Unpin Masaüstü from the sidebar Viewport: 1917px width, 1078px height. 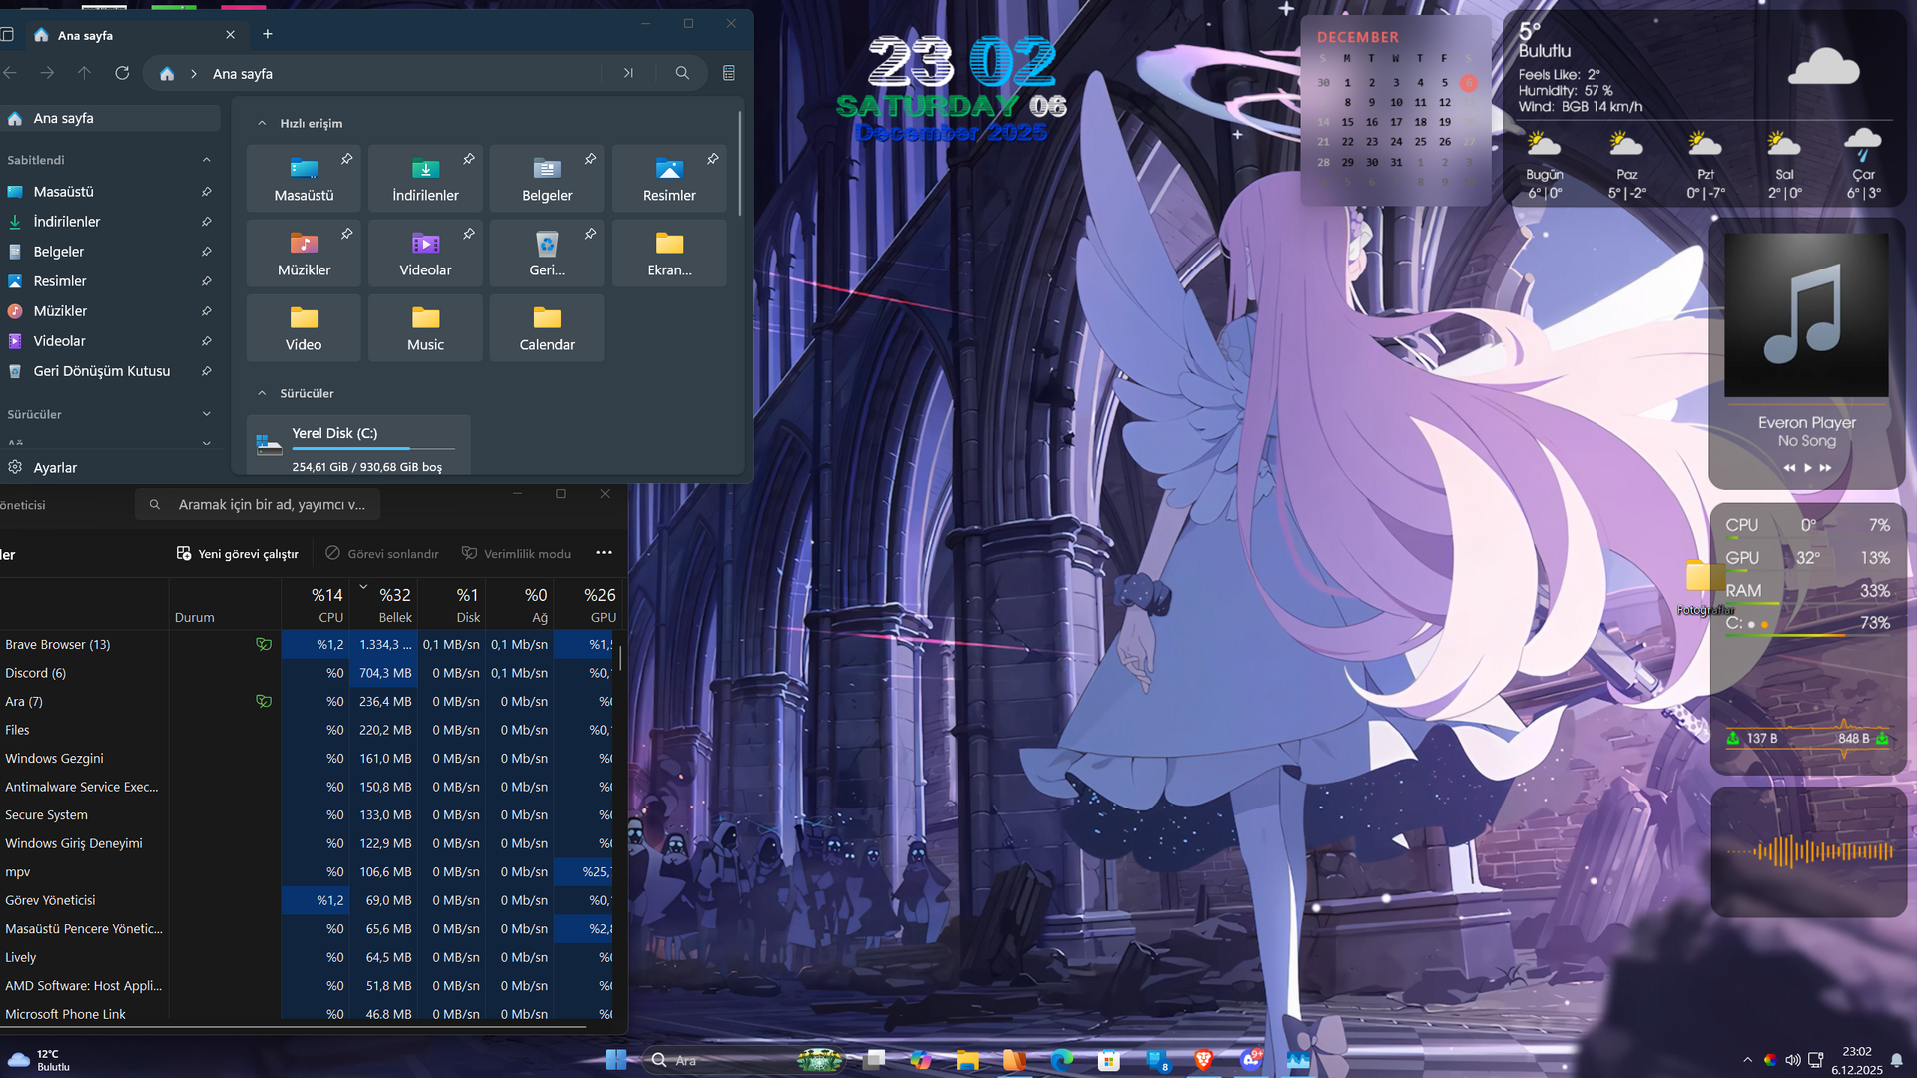[206, 192]
